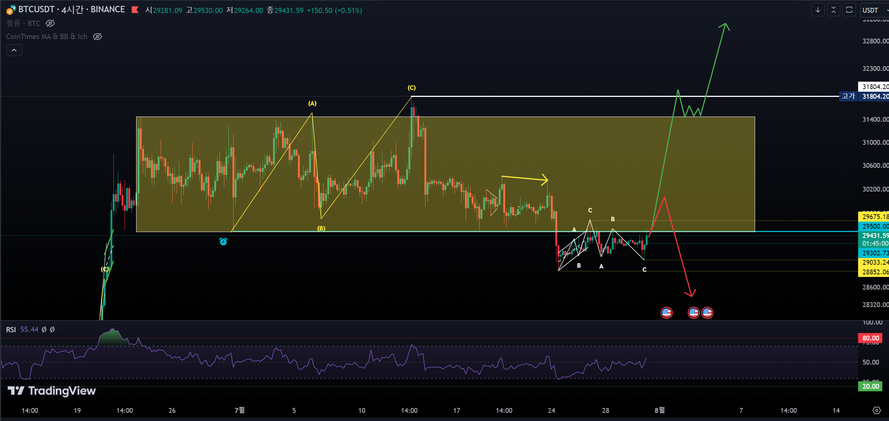Click the 31804.20 price label on axis

(x=874, y=87)
